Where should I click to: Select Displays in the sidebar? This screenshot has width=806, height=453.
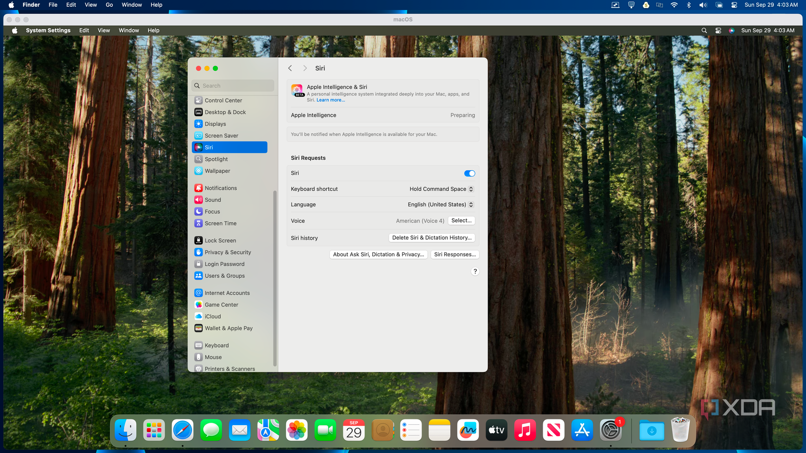[230, 124]
